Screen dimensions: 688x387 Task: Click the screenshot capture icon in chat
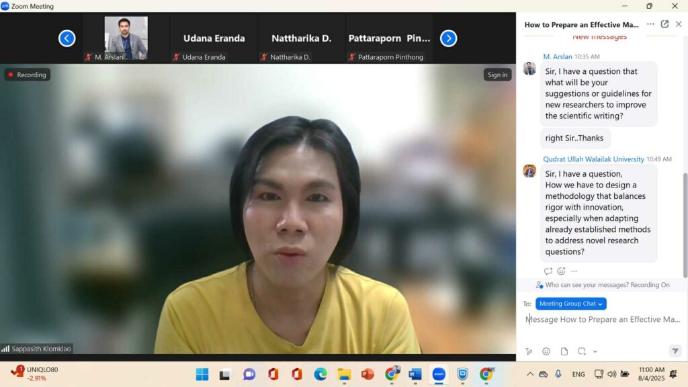pos(582,351)
